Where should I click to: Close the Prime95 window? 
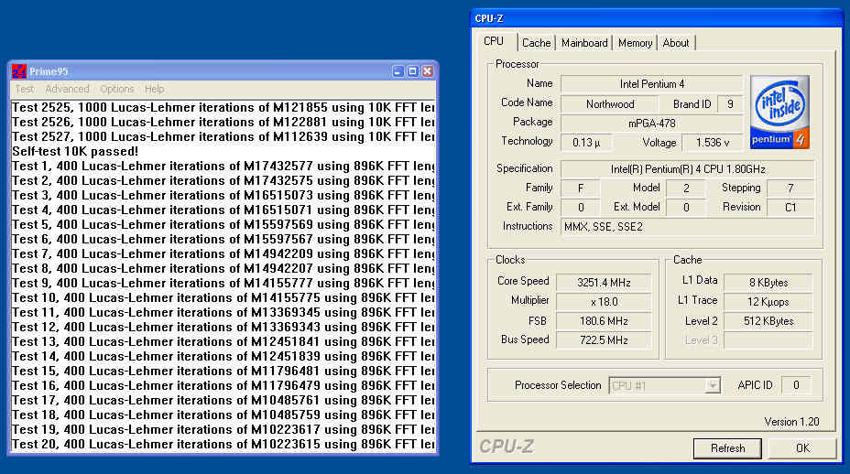(x=428, y=71)
